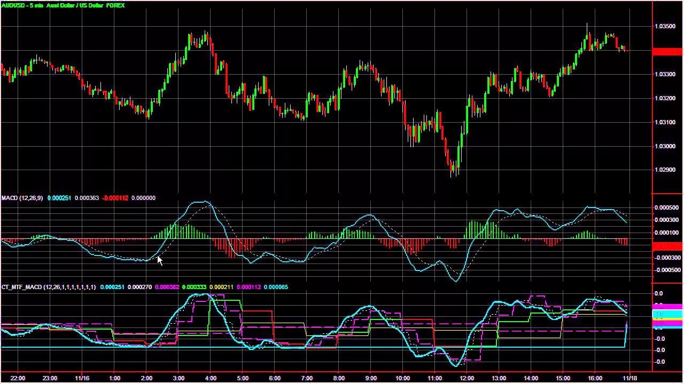Click the 12:00 time axis label

pyautogui.click(x=467, y=378)
